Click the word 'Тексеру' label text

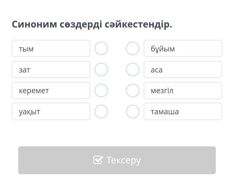coord(123,160)
